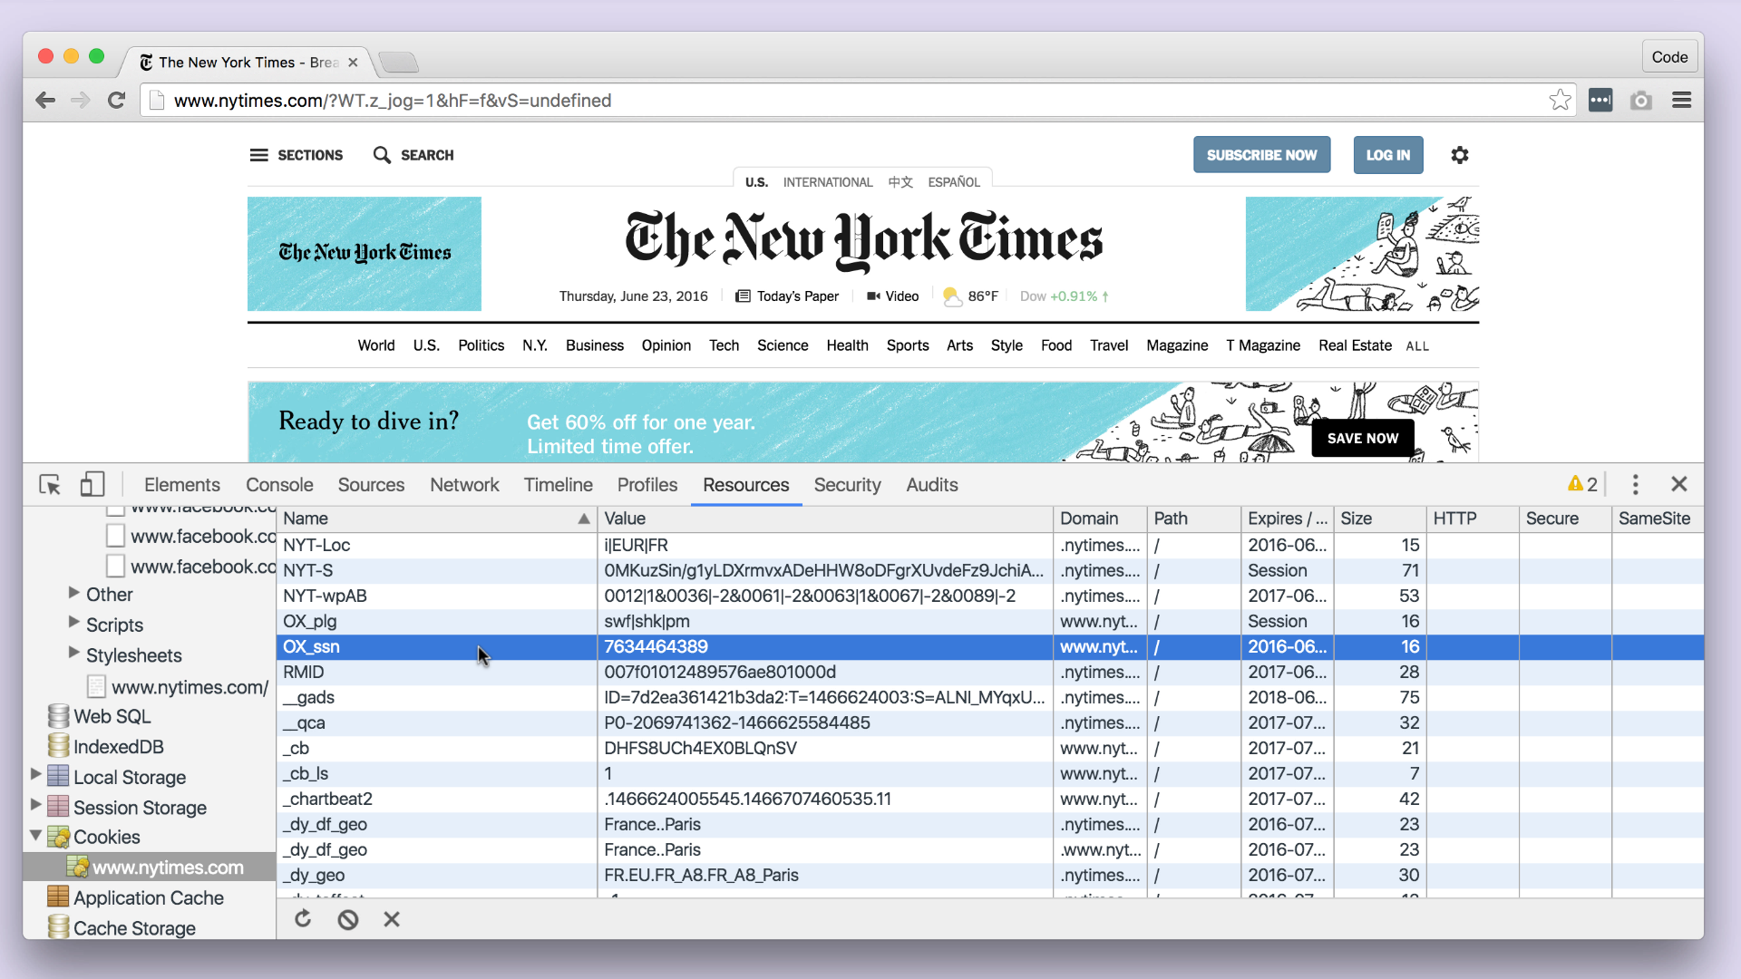Viewport: 1741px width, 979px height.
Task: Expand the Local Storage section
Action: coord(37,777)
